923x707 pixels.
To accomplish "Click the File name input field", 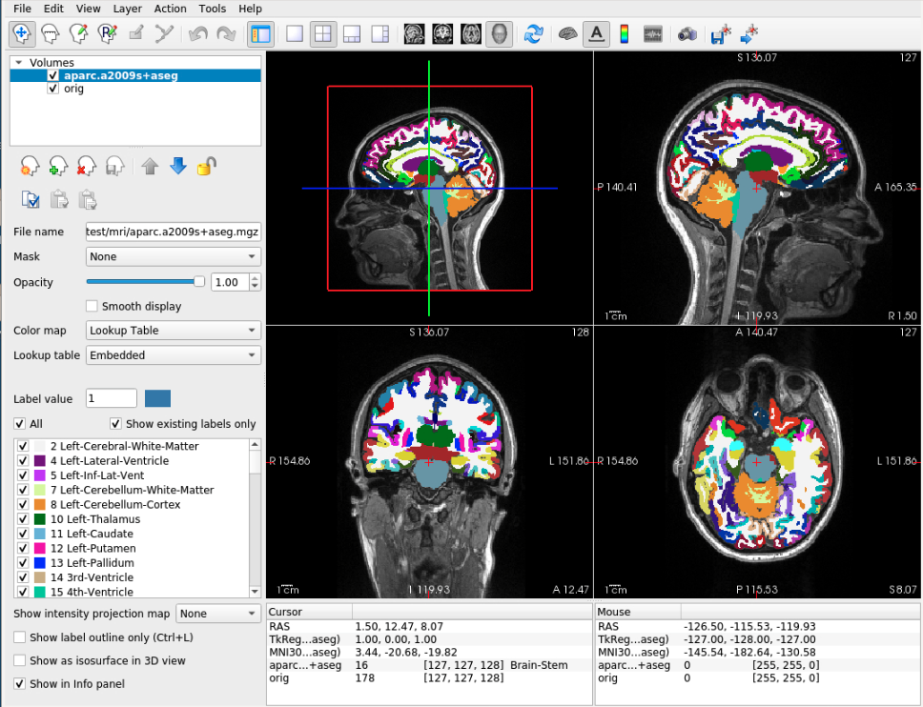I will pos(173,232).
